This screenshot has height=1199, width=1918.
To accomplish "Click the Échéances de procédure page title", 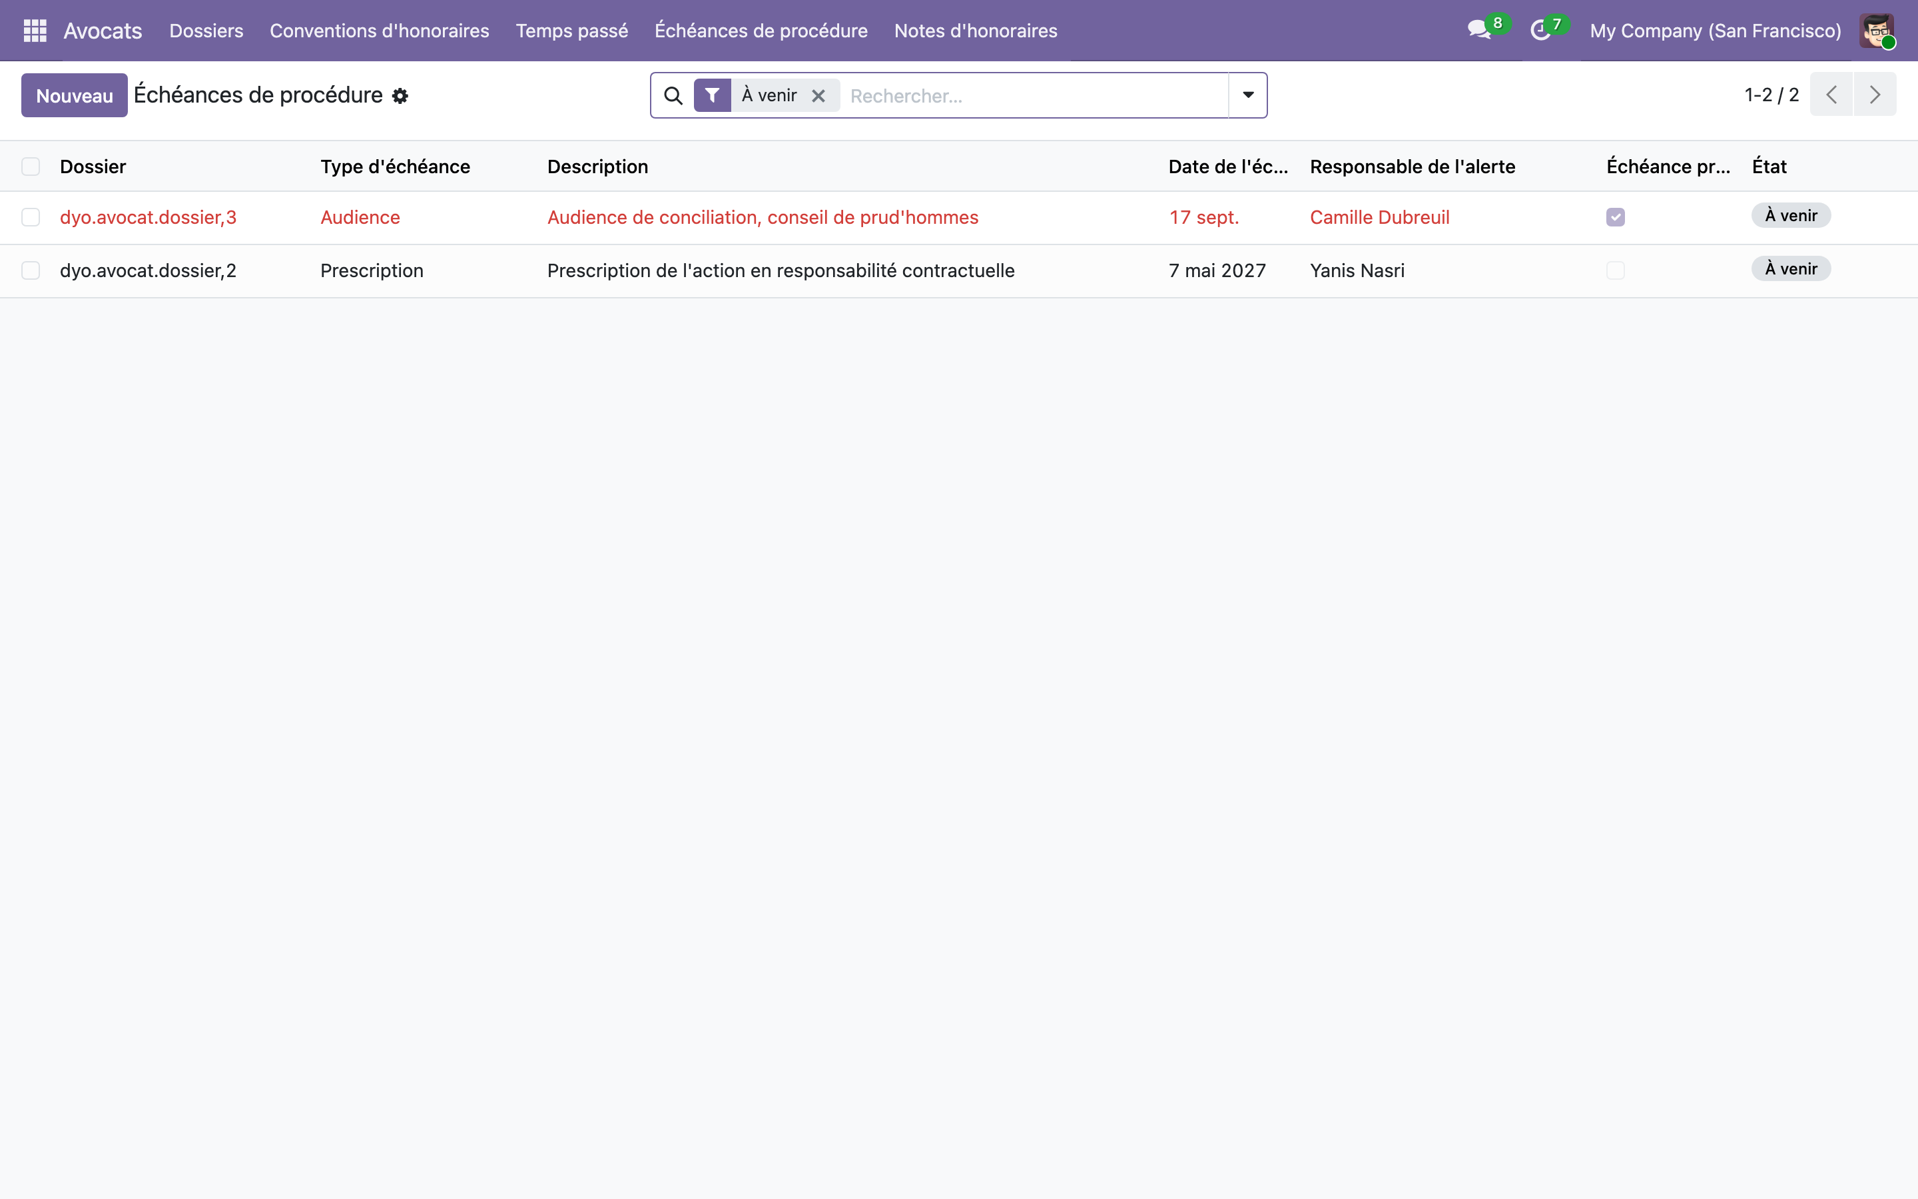I will [x=258, y=95].
